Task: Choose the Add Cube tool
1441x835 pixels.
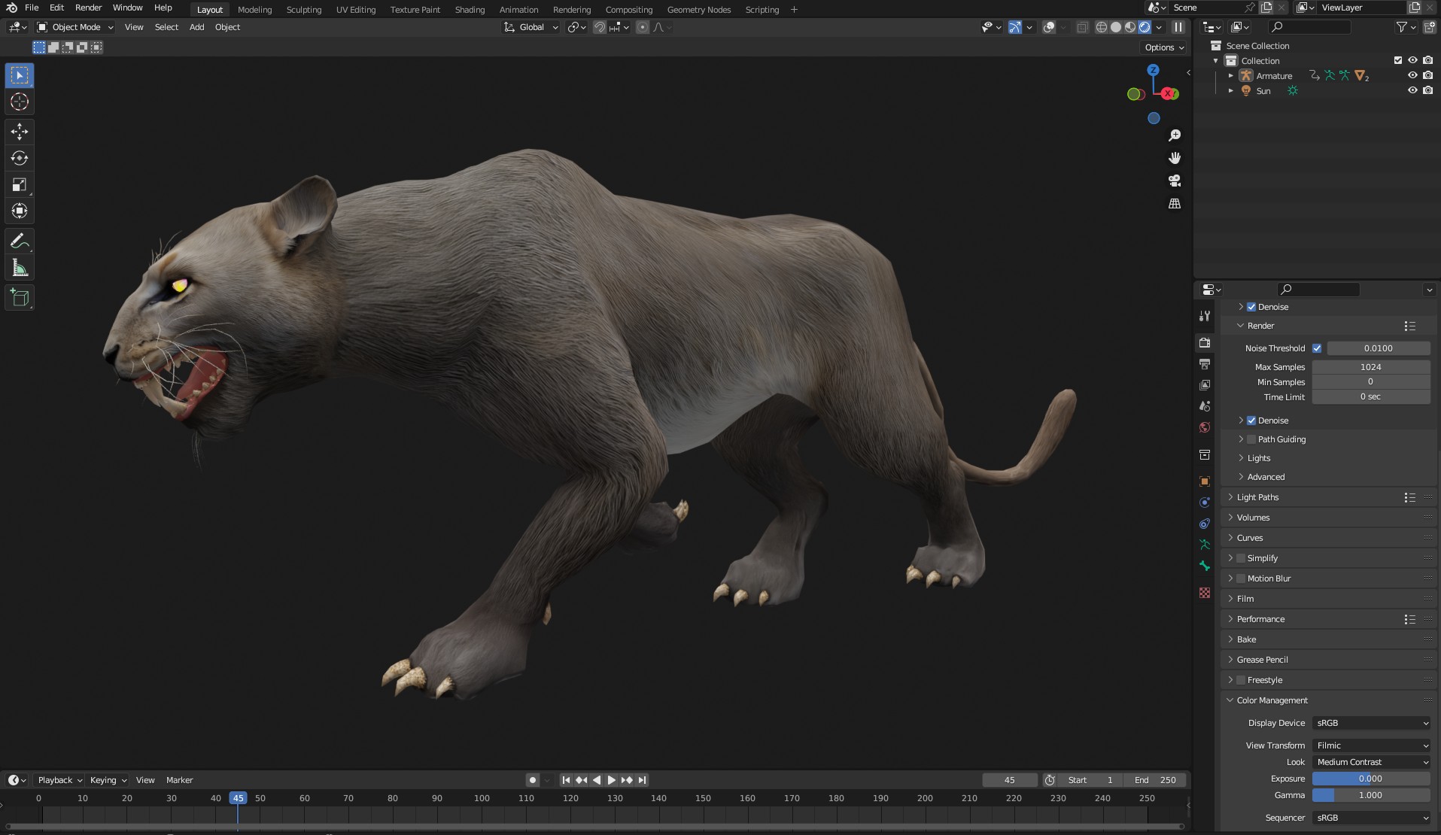Action: click(x=20, y=298)
